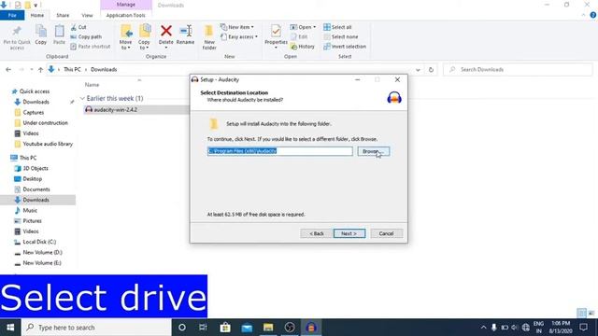Click taskbar Type here to search box
Screen dimensions: 598x336
point(96,328)
